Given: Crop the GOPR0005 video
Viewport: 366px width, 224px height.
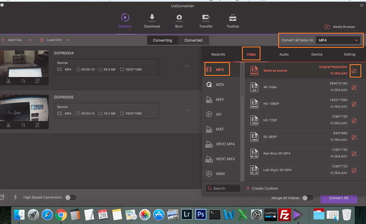Looking at the screenshot, I should (23, 125).
